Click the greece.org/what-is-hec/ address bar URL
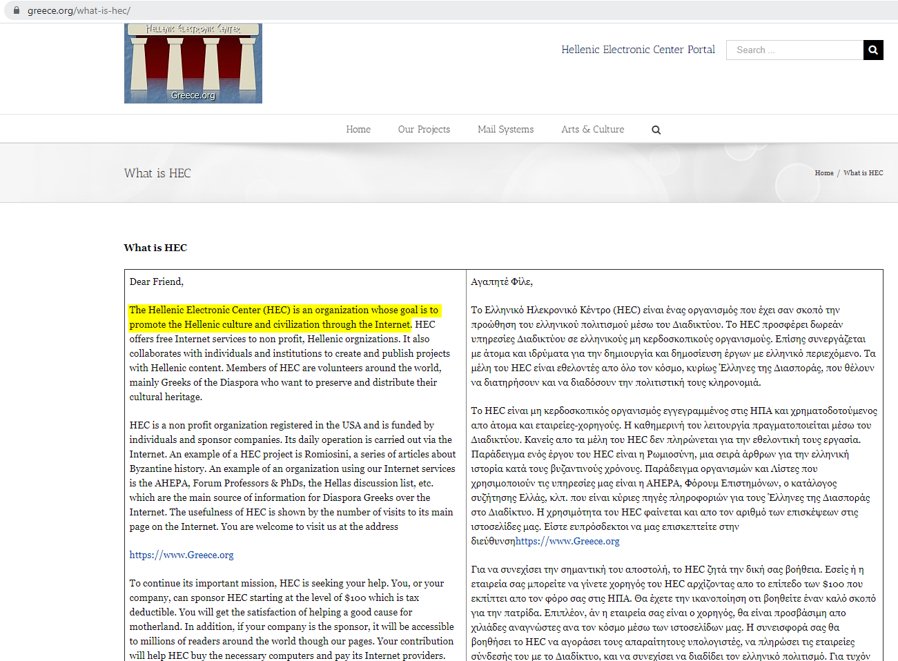Image resolution: width=898 pixels, height=661 pixels. click(x=79, y=10)
